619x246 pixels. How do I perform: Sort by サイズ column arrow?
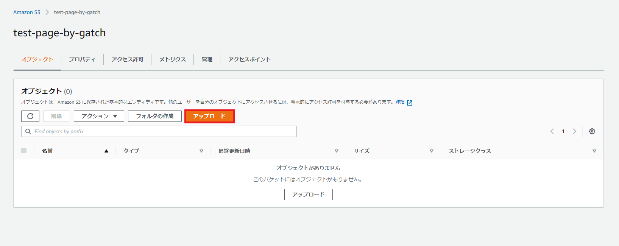click(432, 151)
